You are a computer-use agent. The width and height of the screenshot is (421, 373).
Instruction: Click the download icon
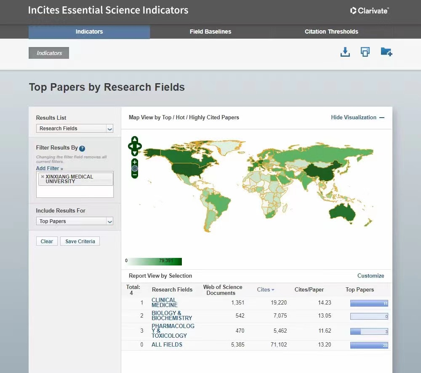click(345, 52)
